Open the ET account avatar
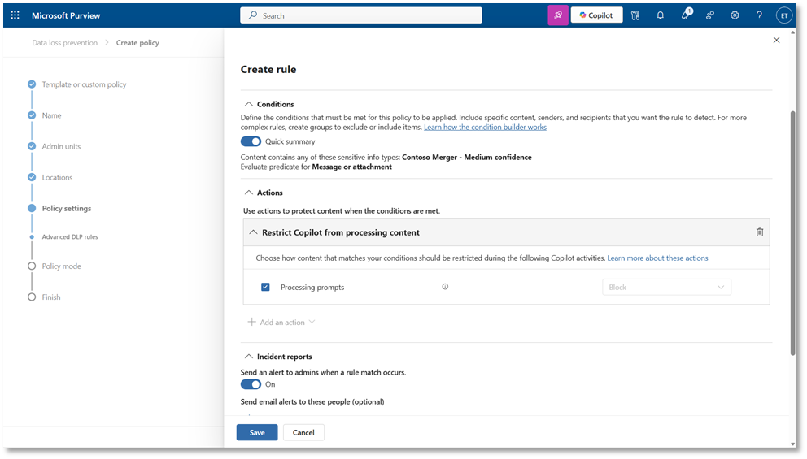Screen dimensions: 807x459 tap(784, 15)
